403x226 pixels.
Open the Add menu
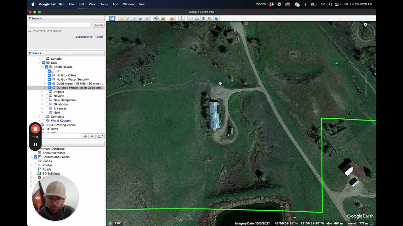tap(116, 4)
